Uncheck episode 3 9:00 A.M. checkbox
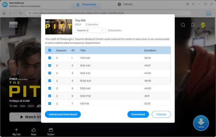Screen dimensions: 216x137 [x=50, y=73]
